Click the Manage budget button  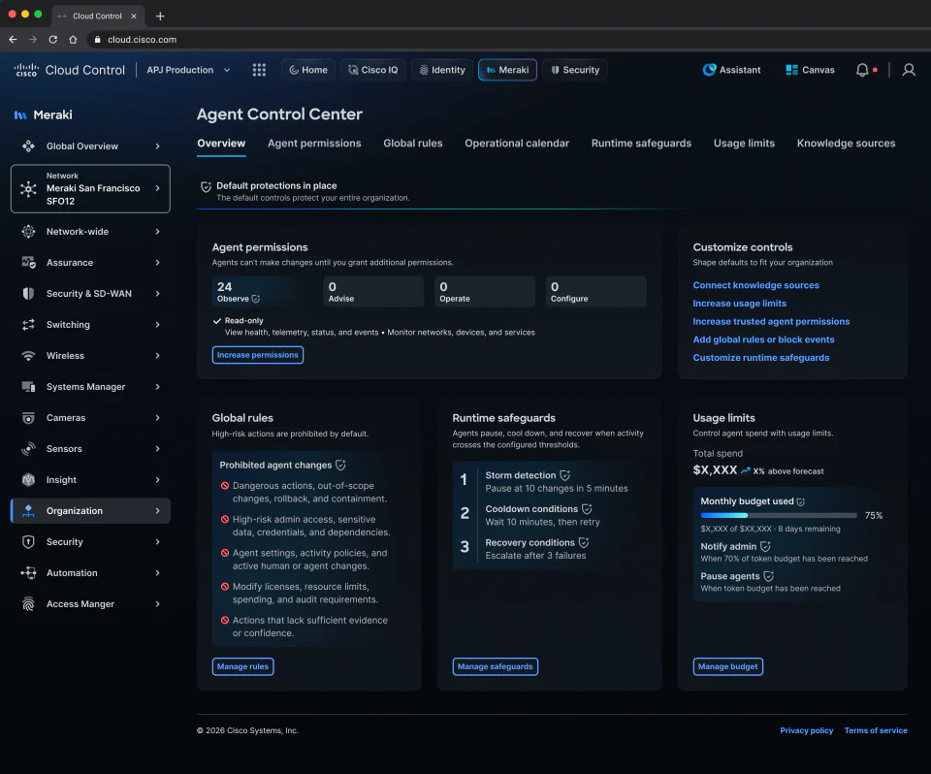[x=727, y=666]
